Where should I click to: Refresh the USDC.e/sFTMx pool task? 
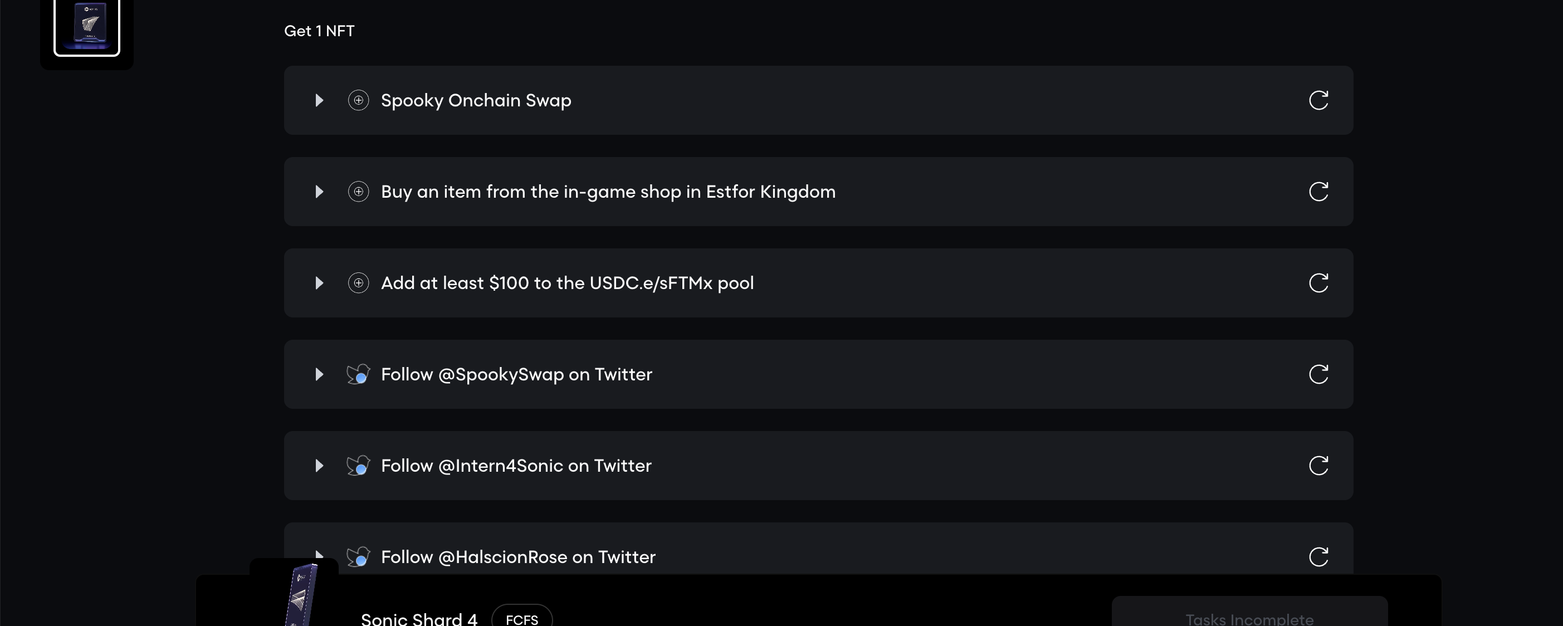[x=1318, y=283]
